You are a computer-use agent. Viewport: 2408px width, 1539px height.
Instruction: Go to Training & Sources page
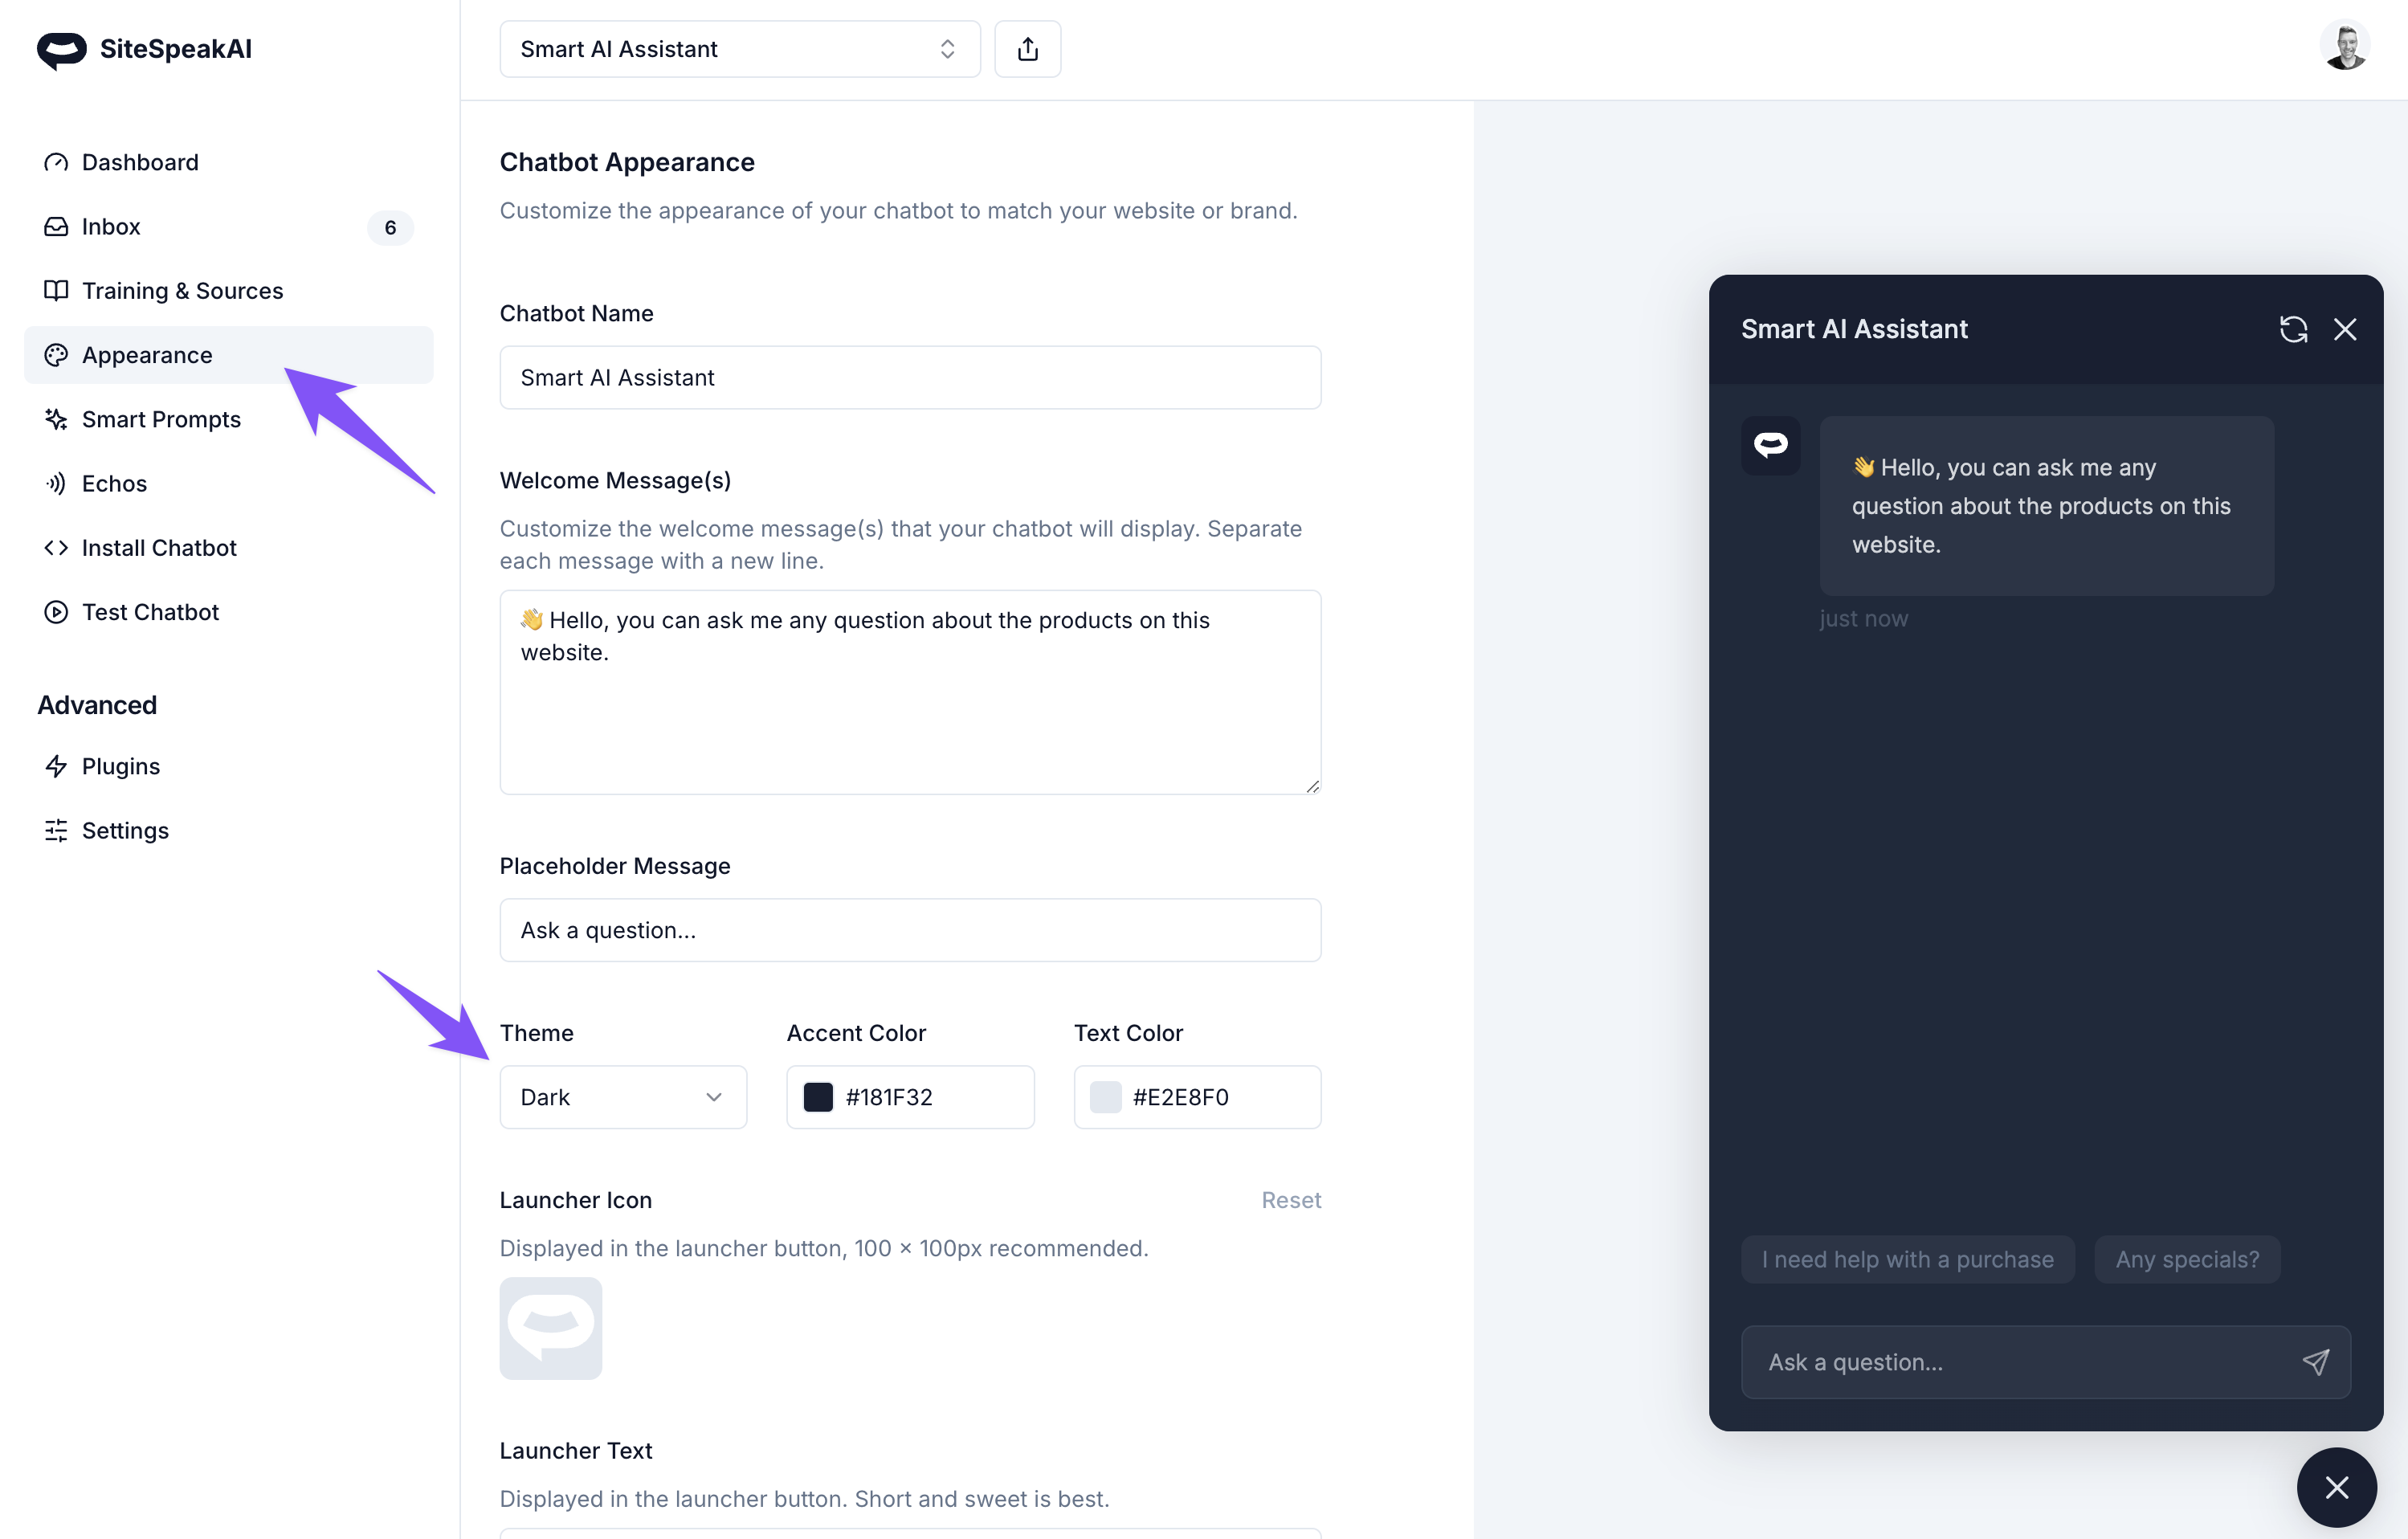pyautogui.click(x=182, y=291)
